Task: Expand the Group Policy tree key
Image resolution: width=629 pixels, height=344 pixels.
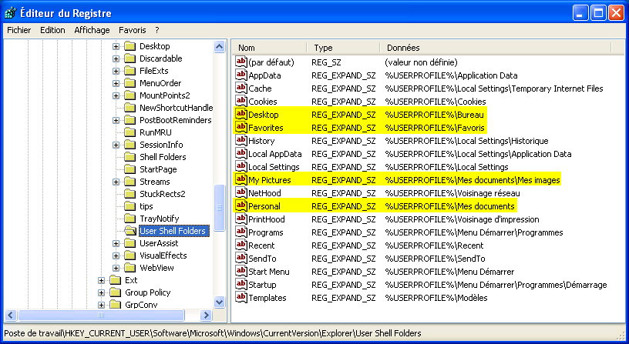Action: tap(102, 292)
